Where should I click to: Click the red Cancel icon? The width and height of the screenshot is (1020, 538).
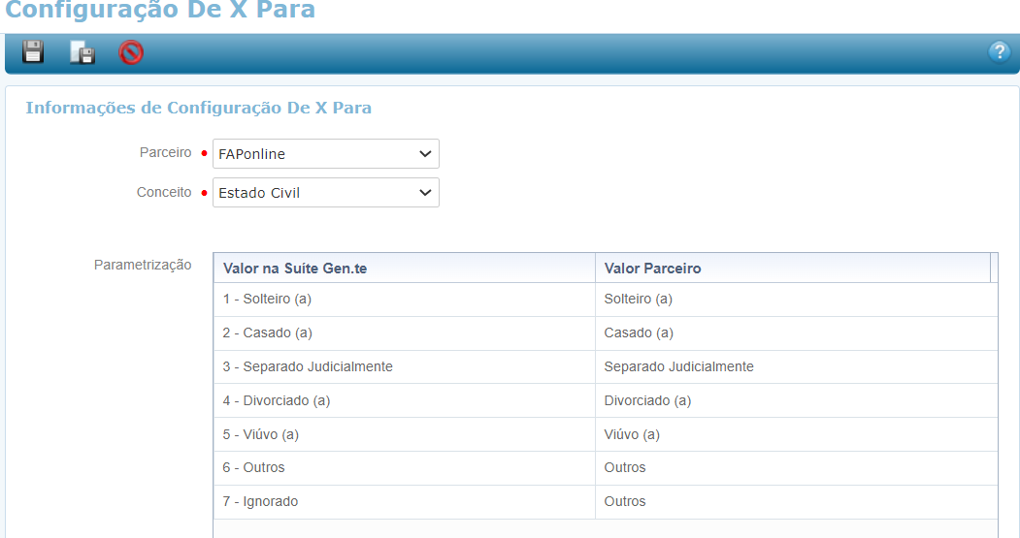coord(131,52)
